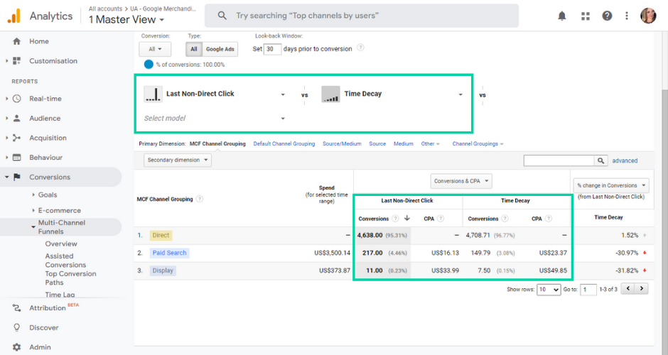Click the Display channel label
The image size is (668, 355).
[163, 271]
